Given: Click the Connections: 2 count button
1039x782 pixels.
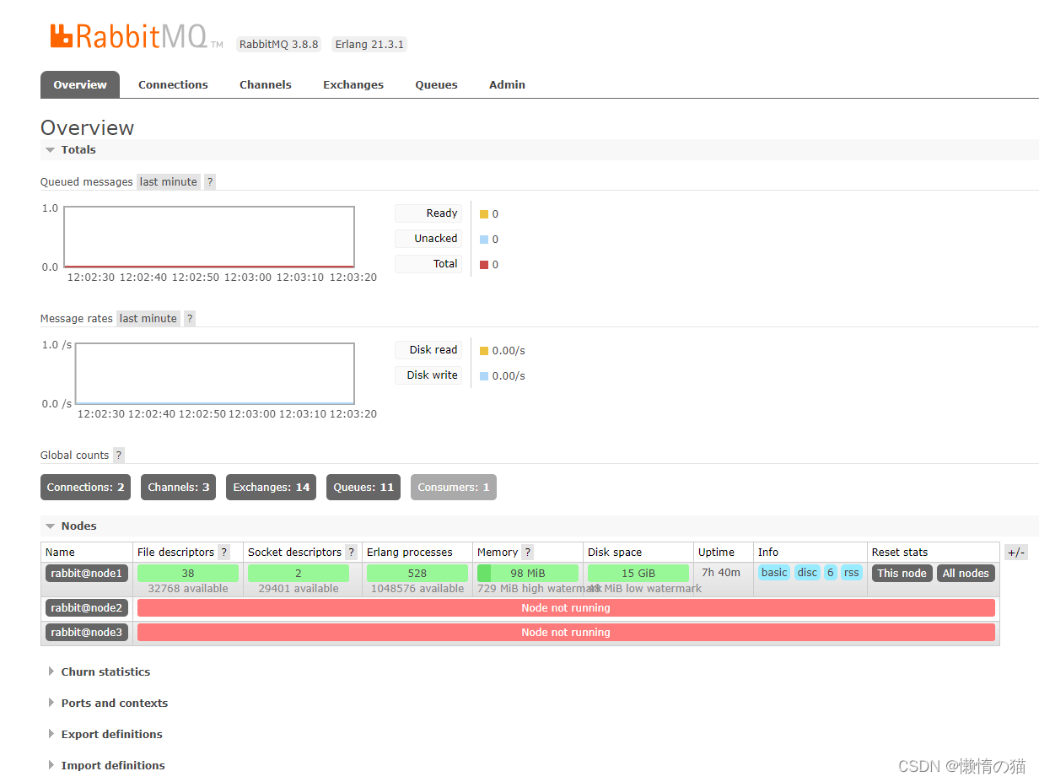Looking at the screenshot, I should tap(85, 487).
